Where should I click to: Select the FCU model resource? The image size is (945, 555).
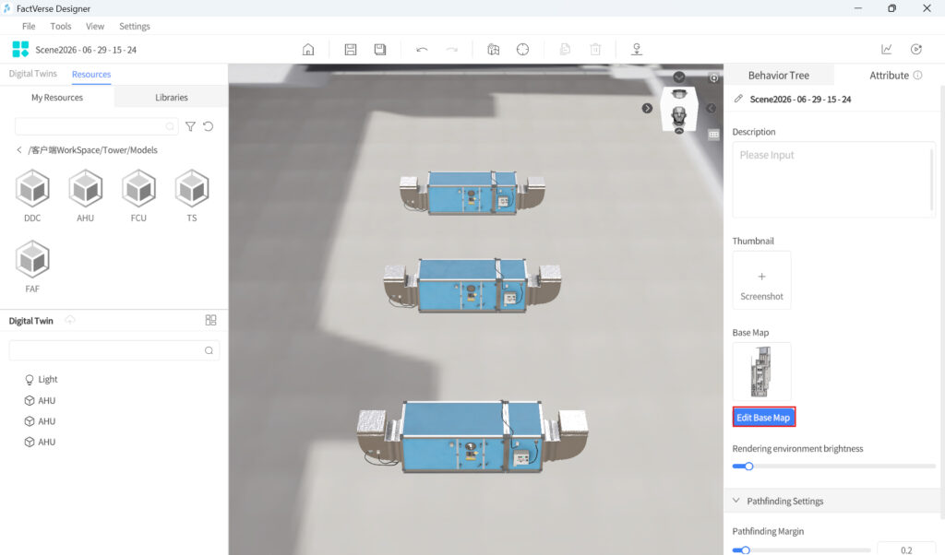[138, 195]
